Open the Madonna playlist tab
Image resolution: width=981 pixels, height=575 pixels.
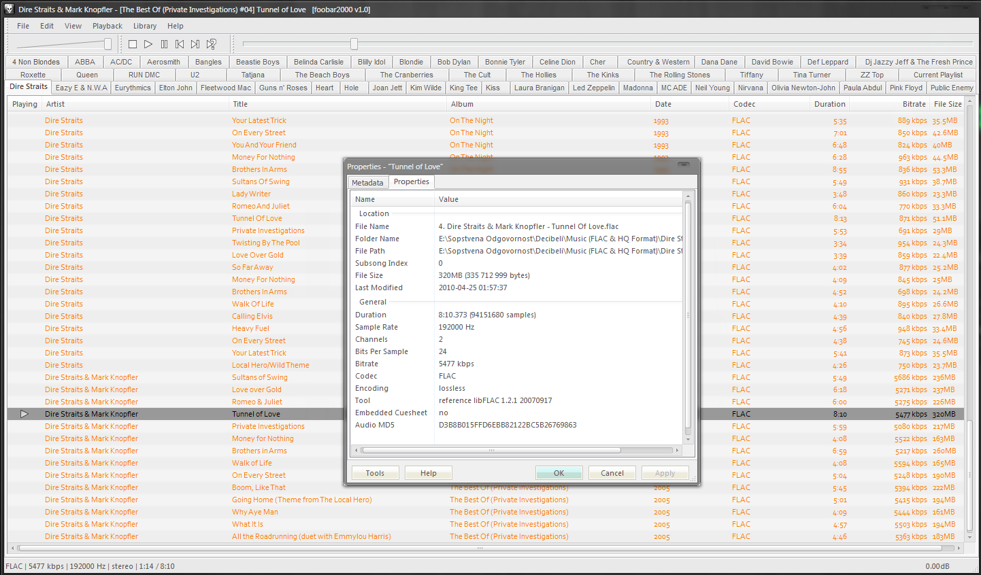(638, 88)
